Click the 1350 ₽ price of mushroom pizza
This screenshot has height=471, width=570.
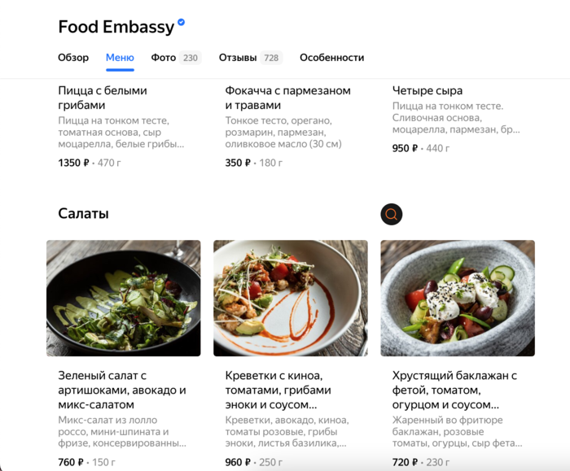(73, 163)
